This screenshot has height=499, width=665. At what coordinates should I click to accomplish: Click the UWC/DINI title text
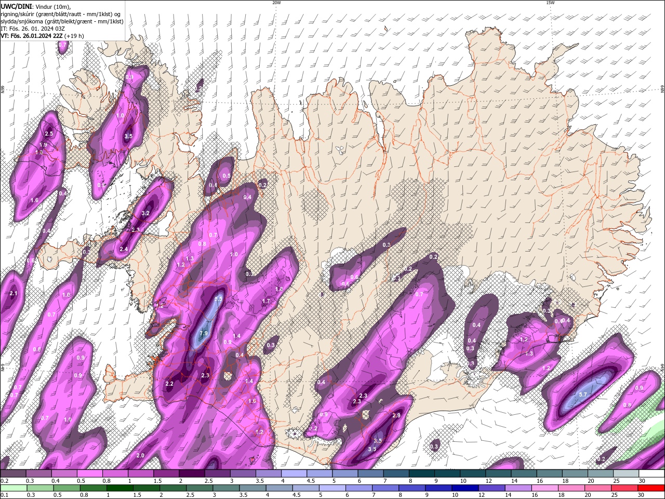pos(16,6)
